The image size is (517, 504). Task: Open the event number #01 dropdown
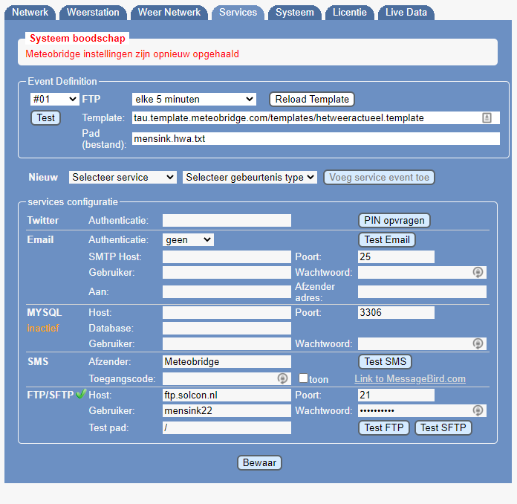point(54,99)
